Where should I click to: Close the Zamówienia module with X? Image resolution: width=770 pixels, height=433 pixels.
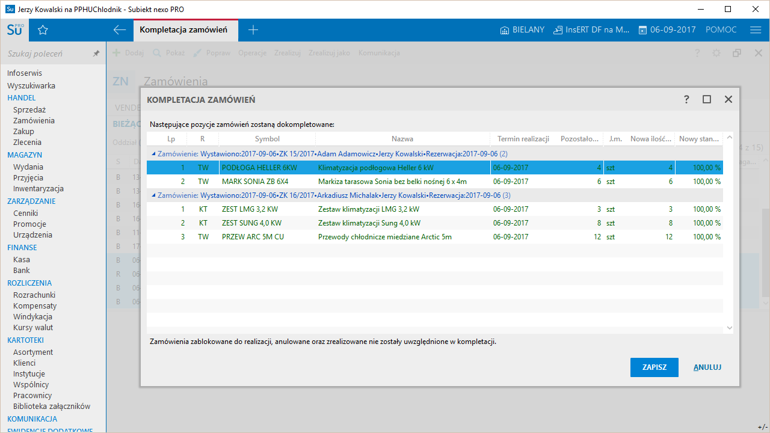coord(759,53)
